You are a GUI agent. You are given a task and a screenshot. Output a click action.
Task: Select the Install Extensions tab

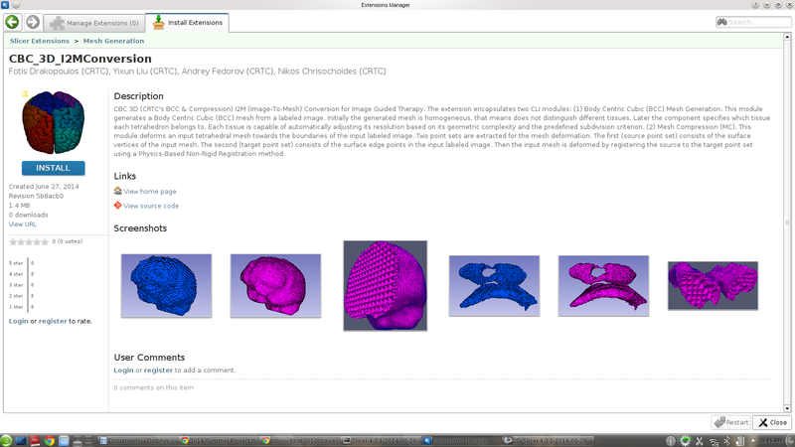pyautogui.click(x=187, y=22)
